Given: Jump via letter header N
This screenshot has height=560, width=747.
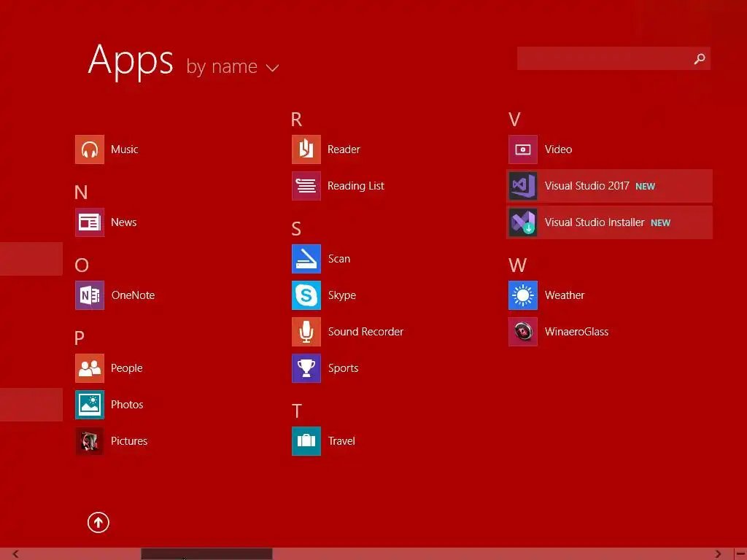Looking at the screenshot, I should click(x=81, y=192).
